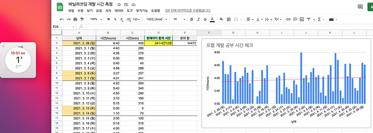373x133 pixels.
Task: Click the chart title 프렙 개발 공부 시간 체크
Action: [x=230, y=45]
